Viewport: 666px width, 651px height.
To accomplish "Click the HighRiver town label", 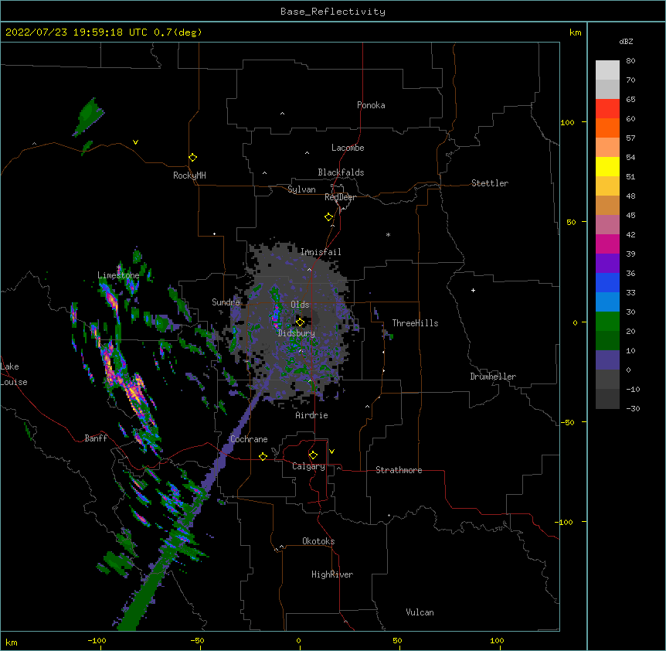I will coord(332,574).
